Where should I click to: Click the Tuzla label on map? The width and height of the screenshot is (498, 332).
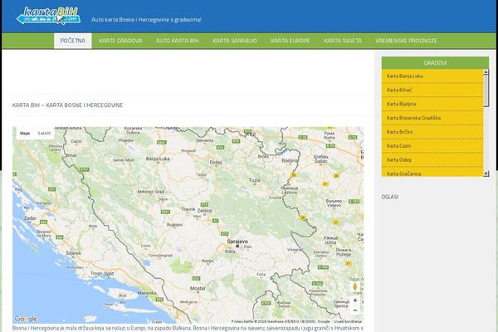pos(255,180)
